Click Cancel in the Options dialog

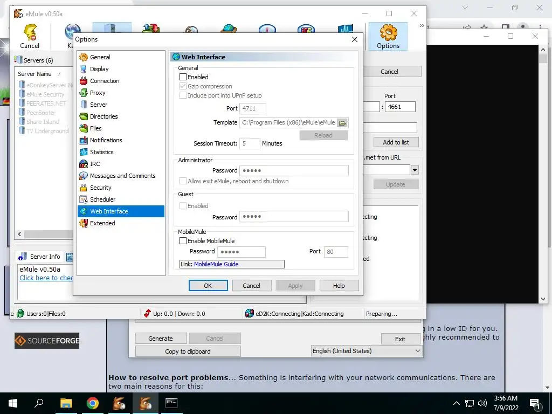(x=251, y=286)
